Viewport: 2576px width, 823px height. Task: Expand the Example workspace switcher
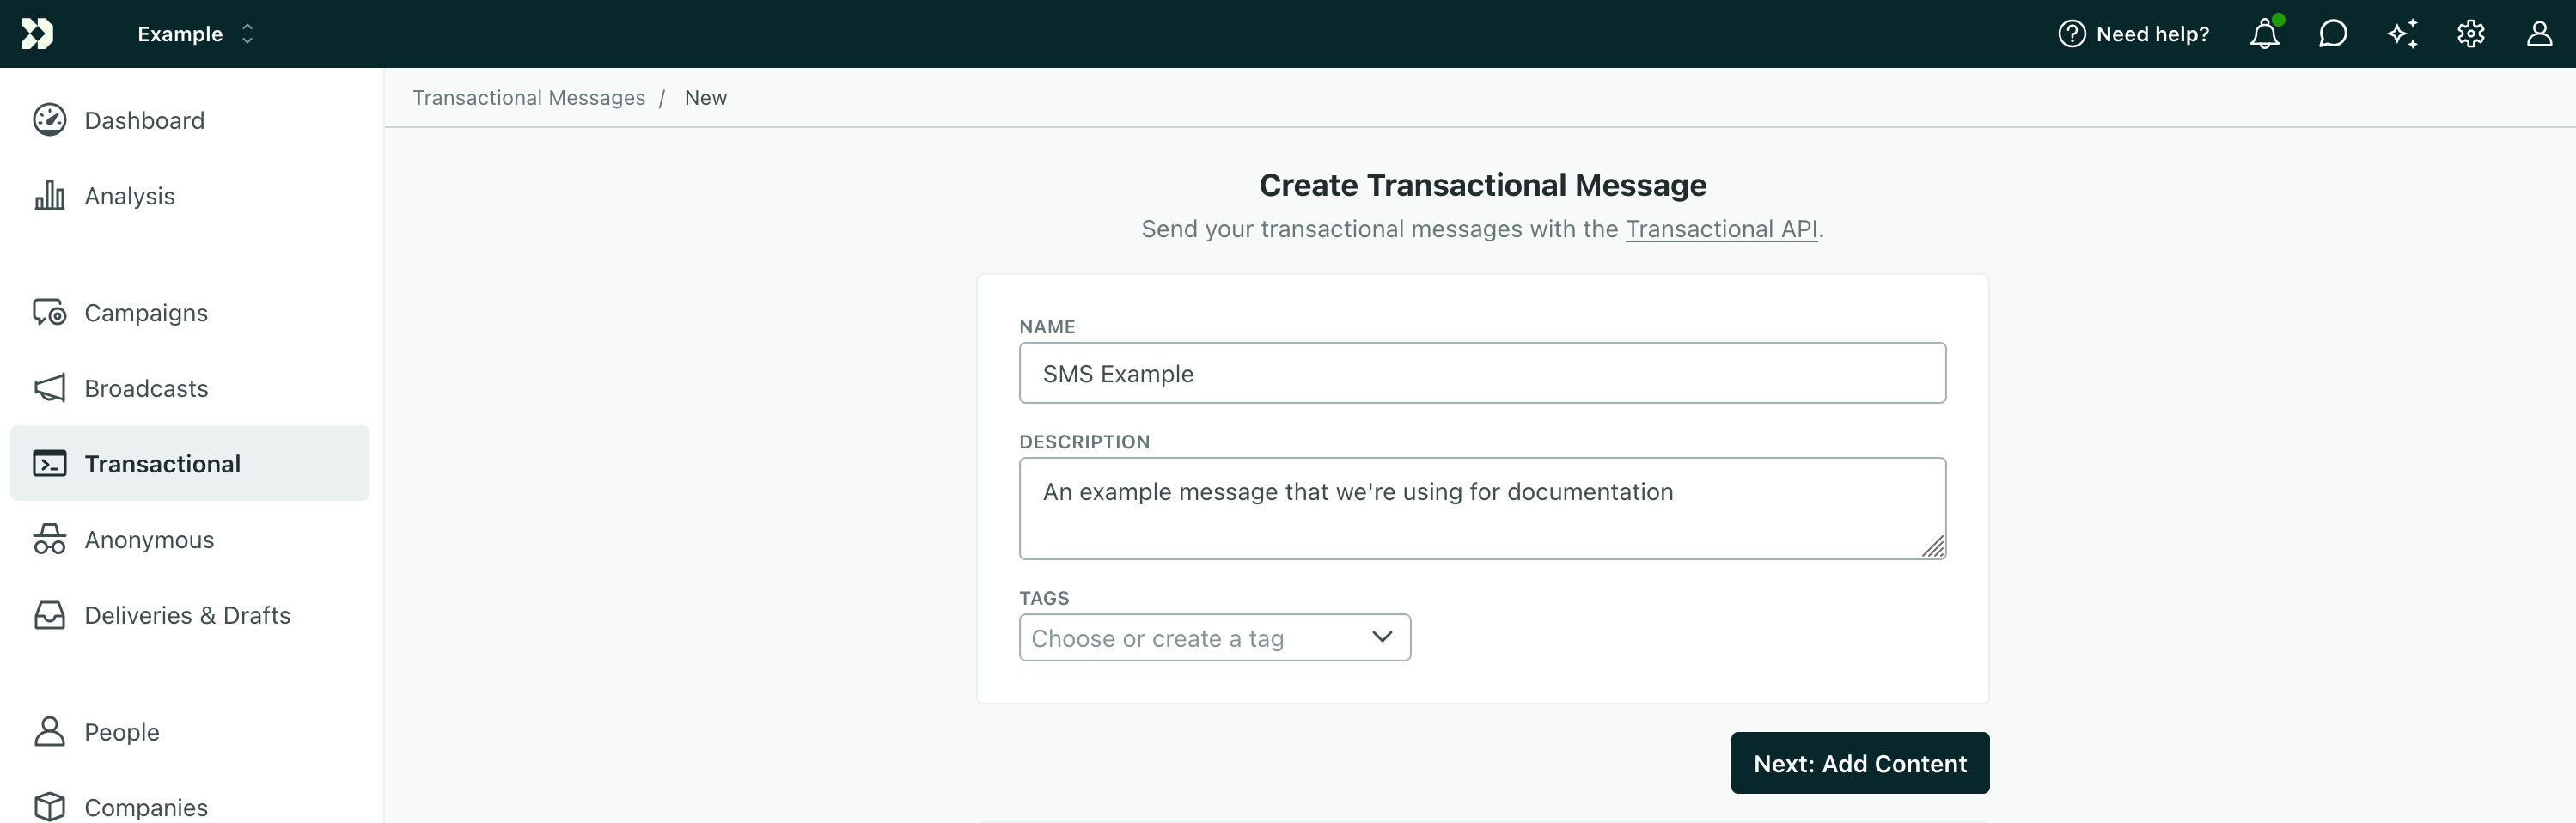point(195,34)
